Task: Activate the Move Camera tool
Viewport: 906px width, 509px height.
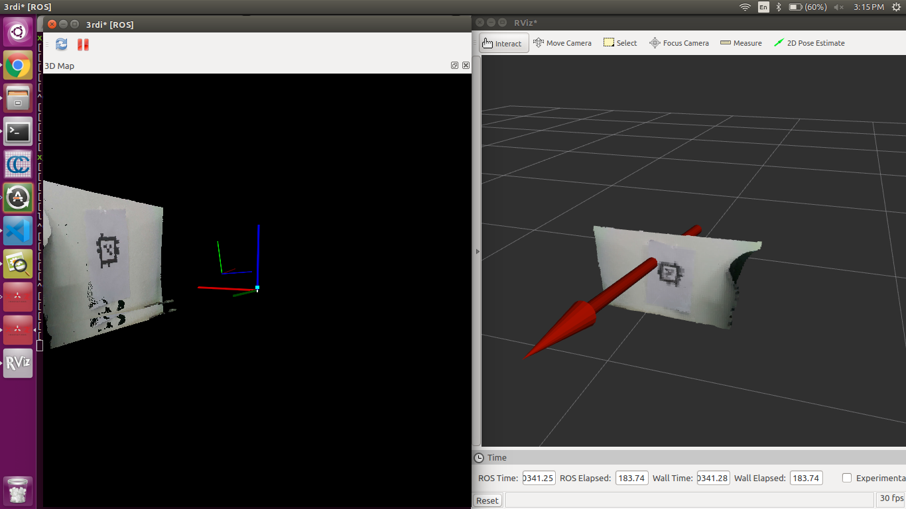Action: click(562, 43)
